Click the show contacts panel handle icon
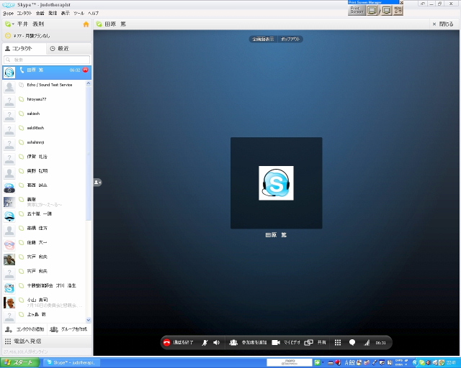The width and height of the screenshot is (461, 368). [x=97, y=183]
